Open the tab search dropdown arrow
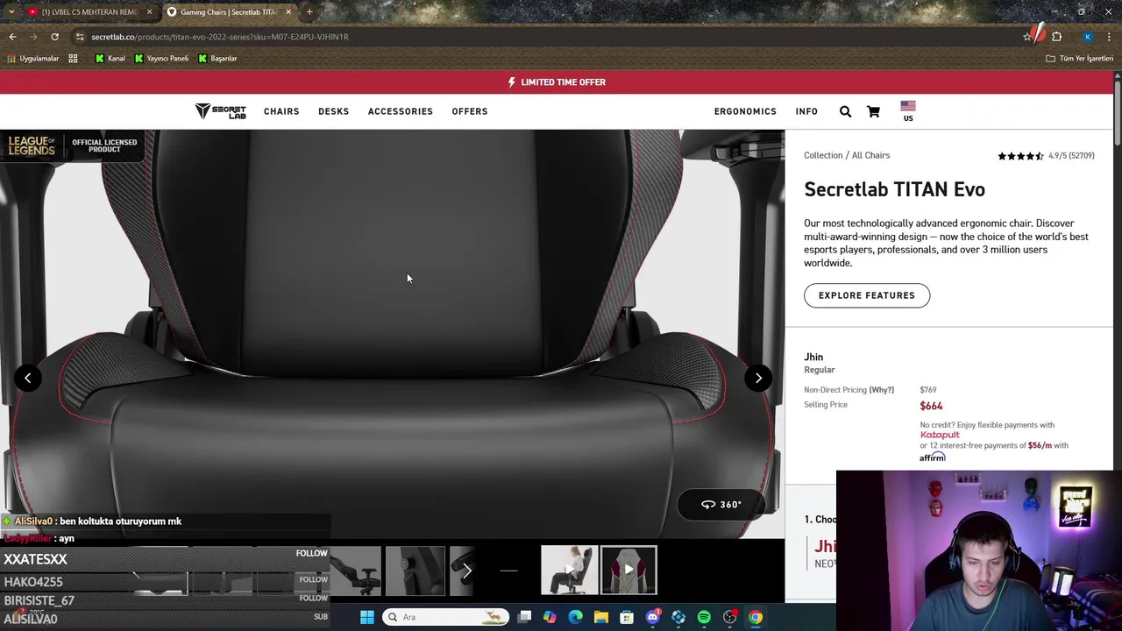 (x=11, y=12)
